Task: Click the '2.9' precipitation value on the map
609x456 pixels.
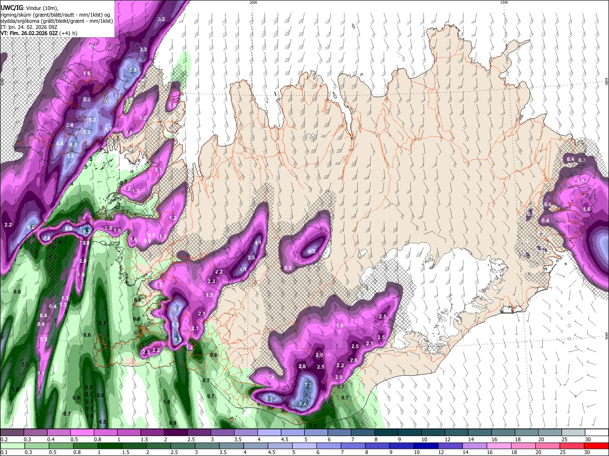Action: coord(319,355)
